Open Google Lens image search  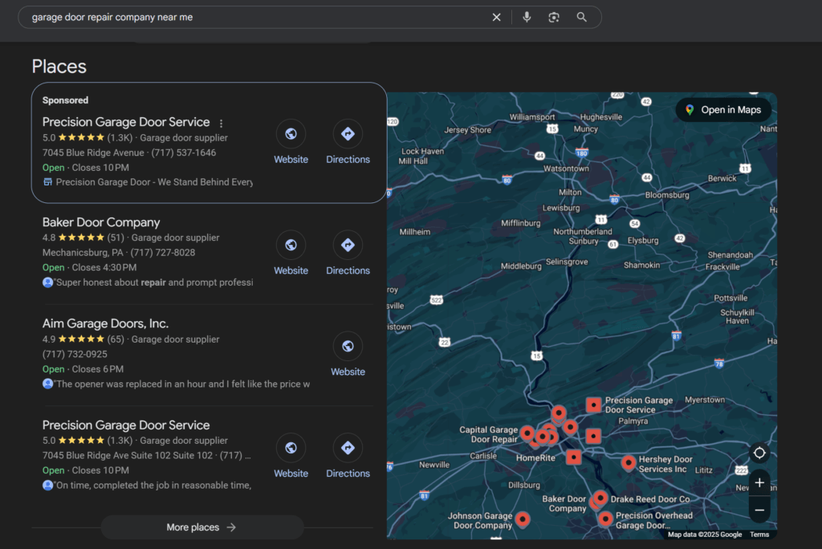pos(554,17)
